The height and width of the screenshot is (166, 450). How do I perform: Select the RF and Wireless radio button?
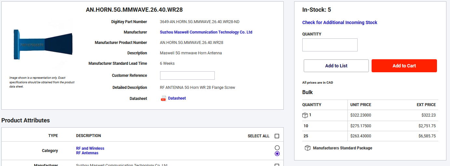tap(277, 148)
